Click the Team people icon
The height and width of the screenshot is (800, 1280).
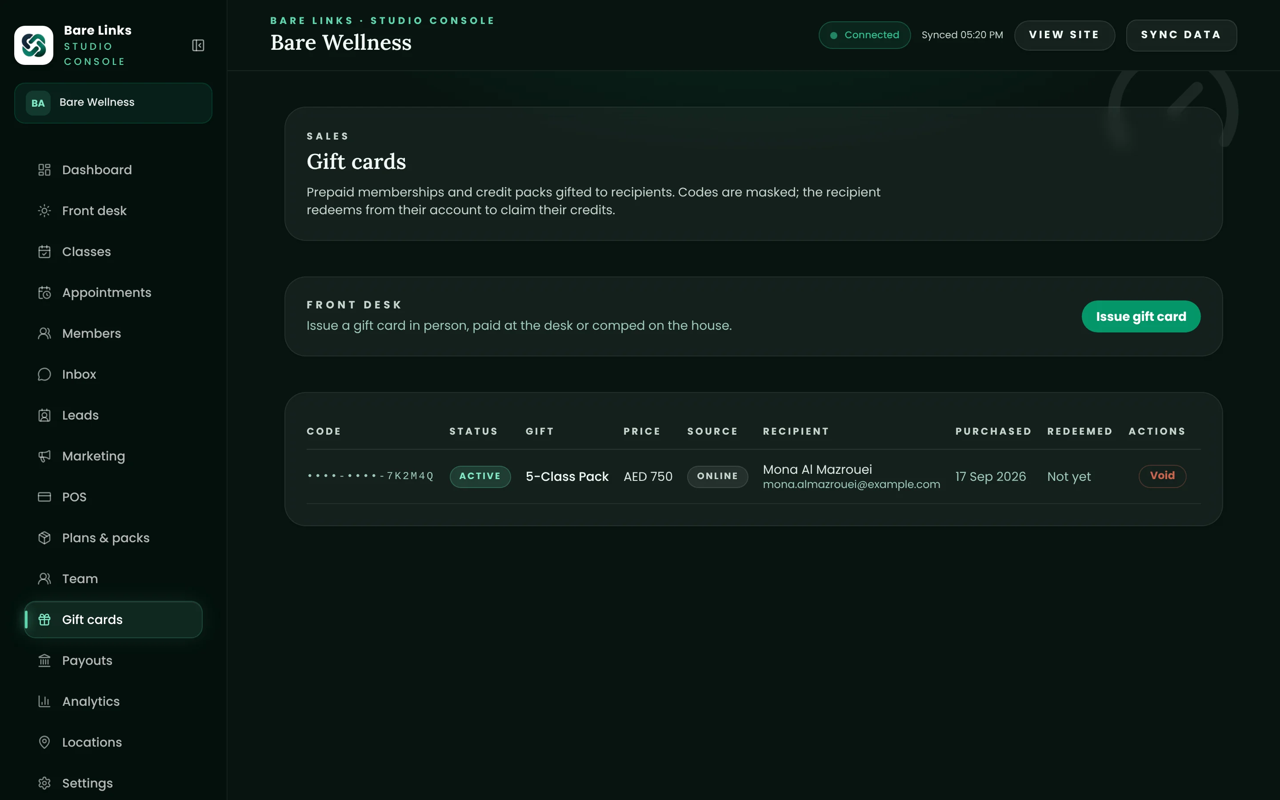44,579
